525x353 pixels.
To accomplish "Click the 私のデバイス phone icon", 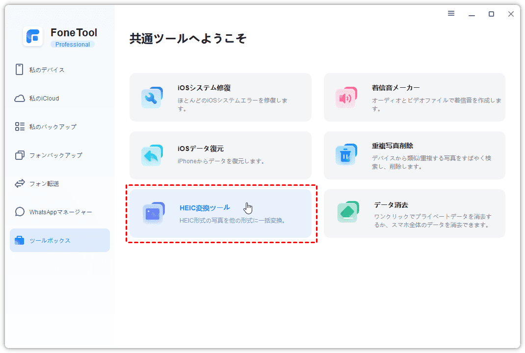I will point(20,70).
